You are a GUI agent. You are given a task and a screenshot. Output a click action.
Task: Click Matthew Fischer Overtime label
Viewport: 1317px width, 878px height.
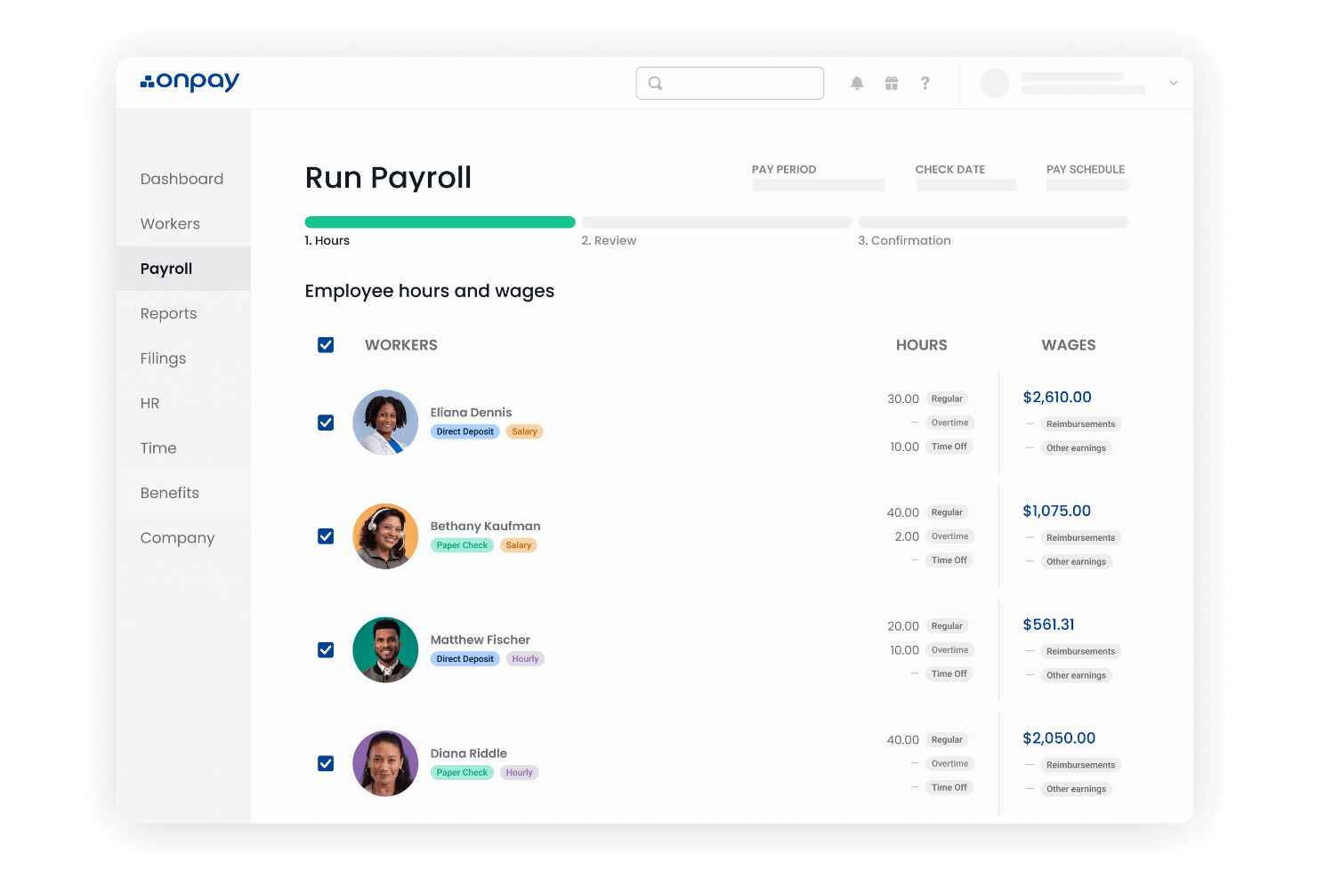(x=949, y=650)
